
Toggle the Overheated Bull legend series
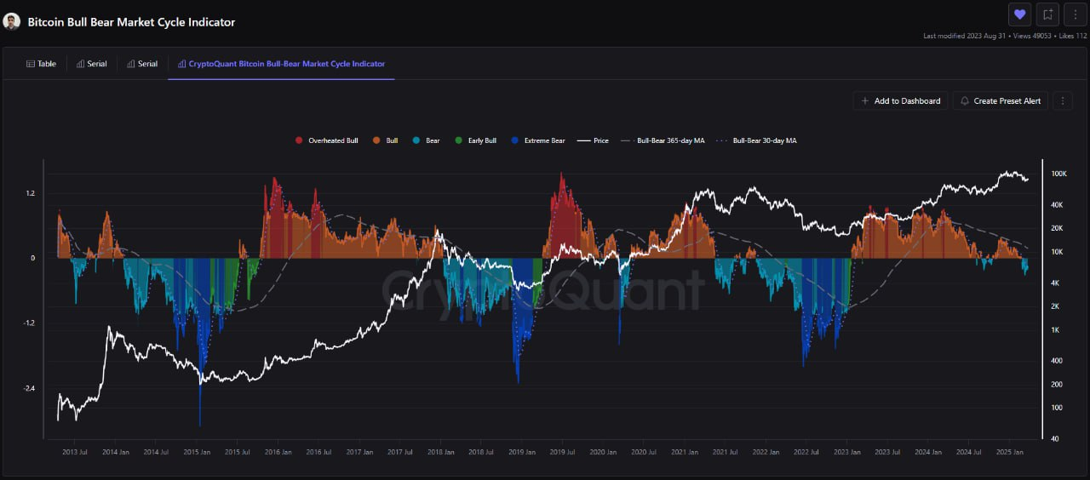(326, 140)
